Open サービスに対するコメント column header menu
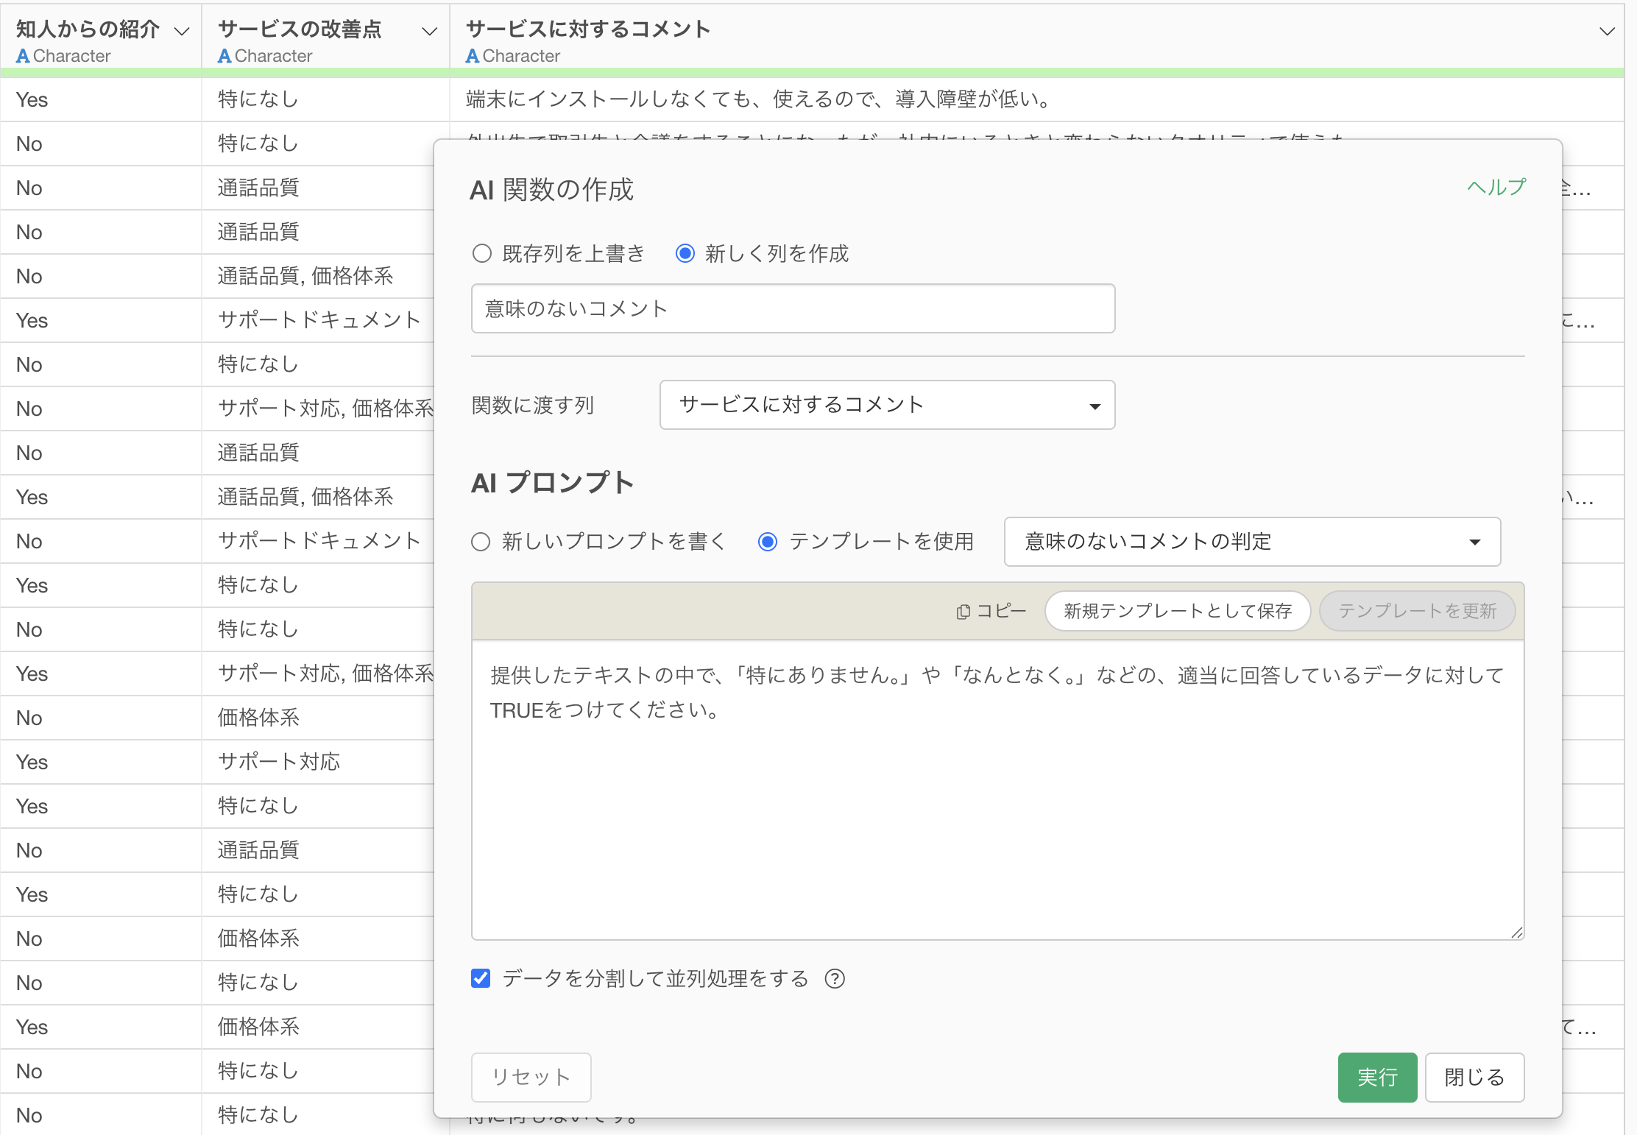This screenshot has height=1135, width=1637. [1607, 31]
